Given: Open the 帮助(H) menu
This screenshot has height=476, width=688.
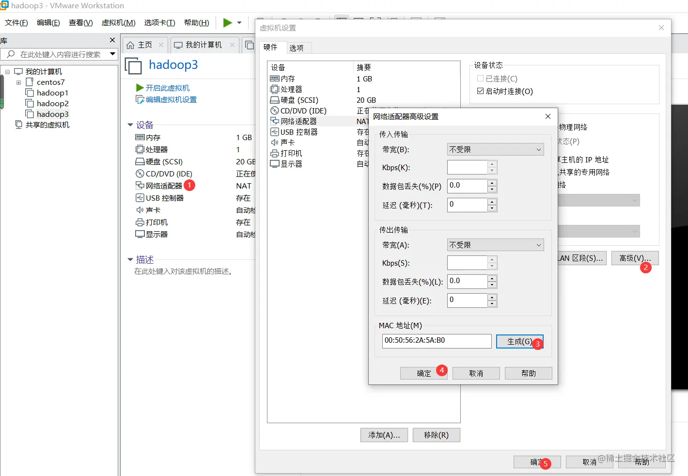Looking at the screenshot, I should pos(196,23).
